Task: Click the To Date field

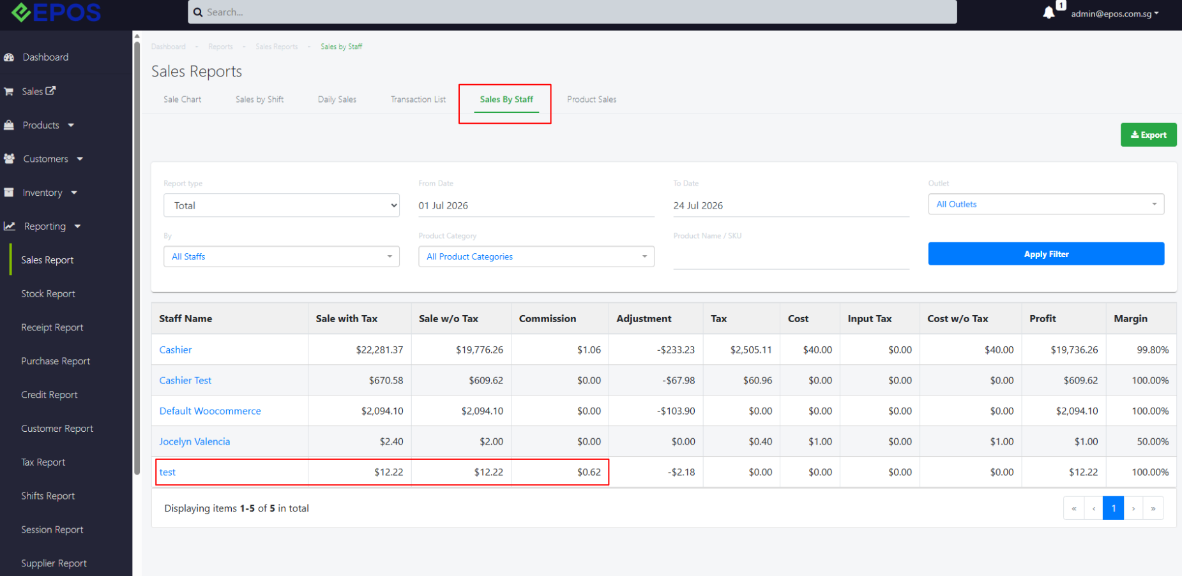Action: tap(791, 205)
